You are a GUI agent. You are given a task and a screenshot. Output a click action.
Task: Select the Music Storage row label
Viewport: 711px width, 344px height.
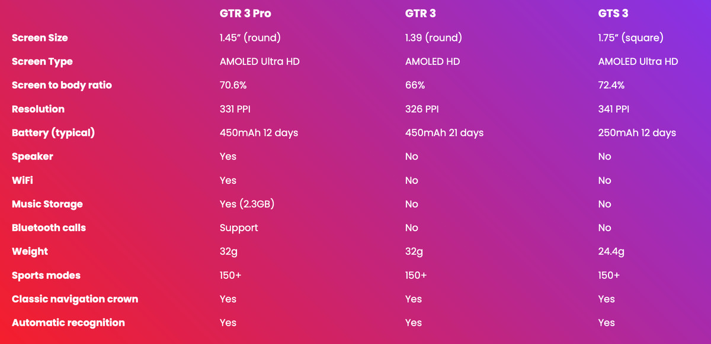pos(47,204)
